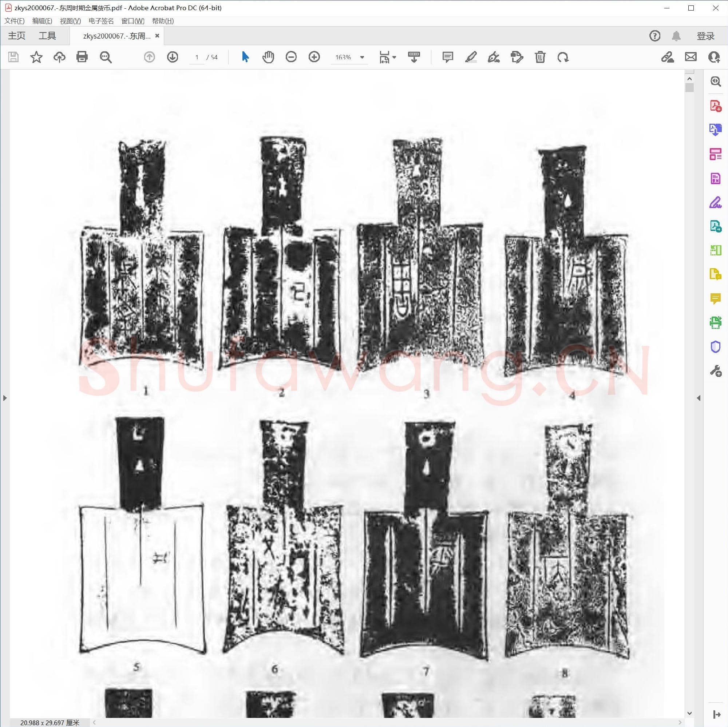Select the Highlight text tool
The height and width of the screenshot is (727, 728).
471,57
